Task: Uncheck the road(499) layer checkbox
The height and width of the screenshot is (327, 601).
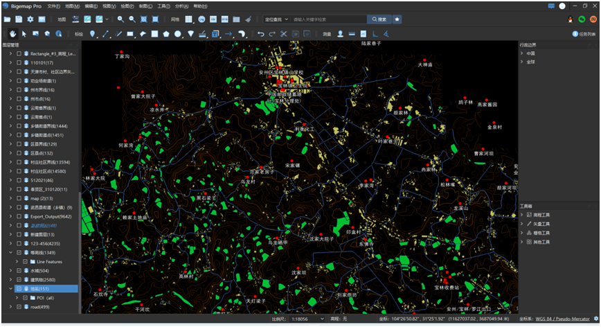Action: coord(19,307)
